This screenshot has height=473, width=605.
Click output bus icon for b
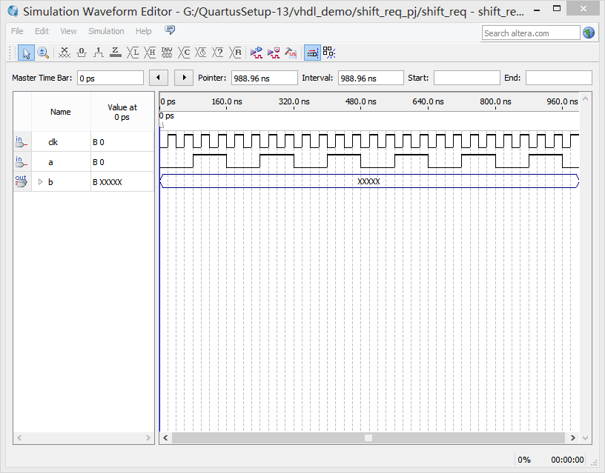click(22, 181)
